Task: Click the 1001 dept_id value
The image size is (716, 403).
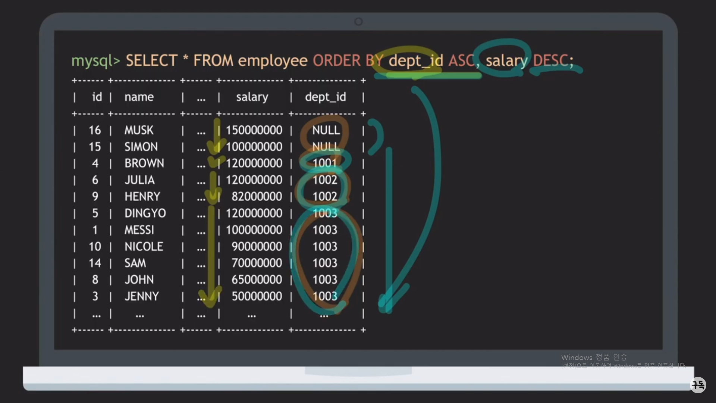Action: click(x=324, y=163)
